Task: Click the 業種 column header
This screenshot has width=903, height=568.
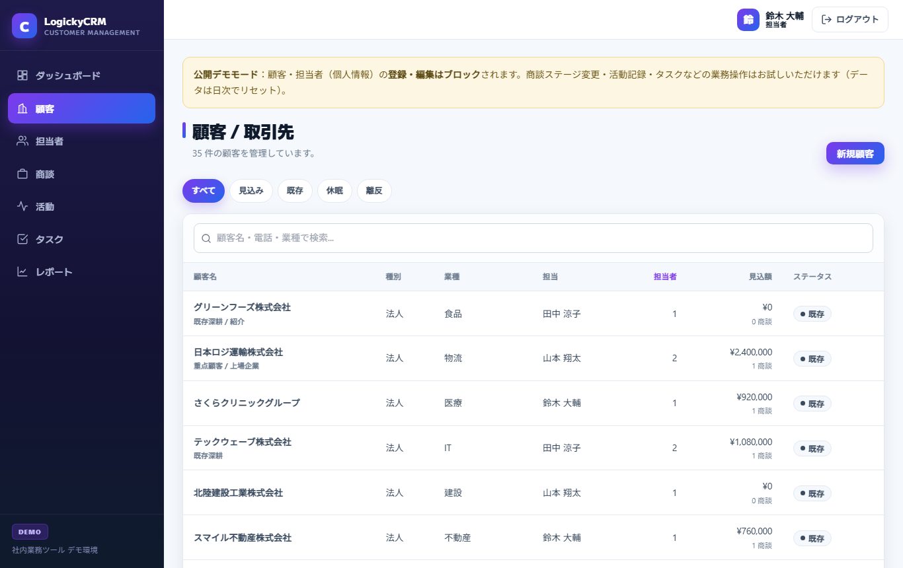Action: [452, 277]
